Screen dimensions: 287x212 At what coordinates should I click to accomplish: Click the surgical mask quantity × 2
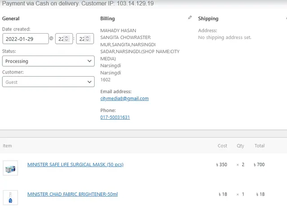pyautogui.click(x=240, y=164)
